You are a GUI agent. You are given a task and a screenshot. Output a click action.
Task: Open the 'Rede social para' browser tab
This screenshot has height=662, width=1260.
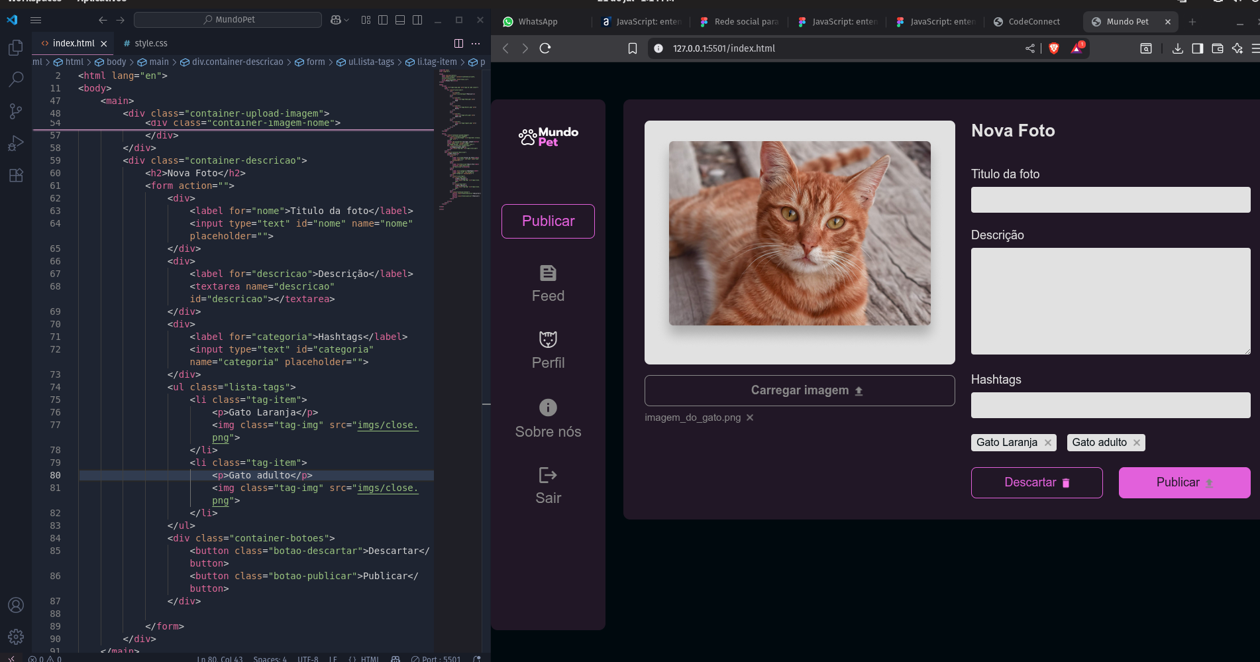(739, 22)
